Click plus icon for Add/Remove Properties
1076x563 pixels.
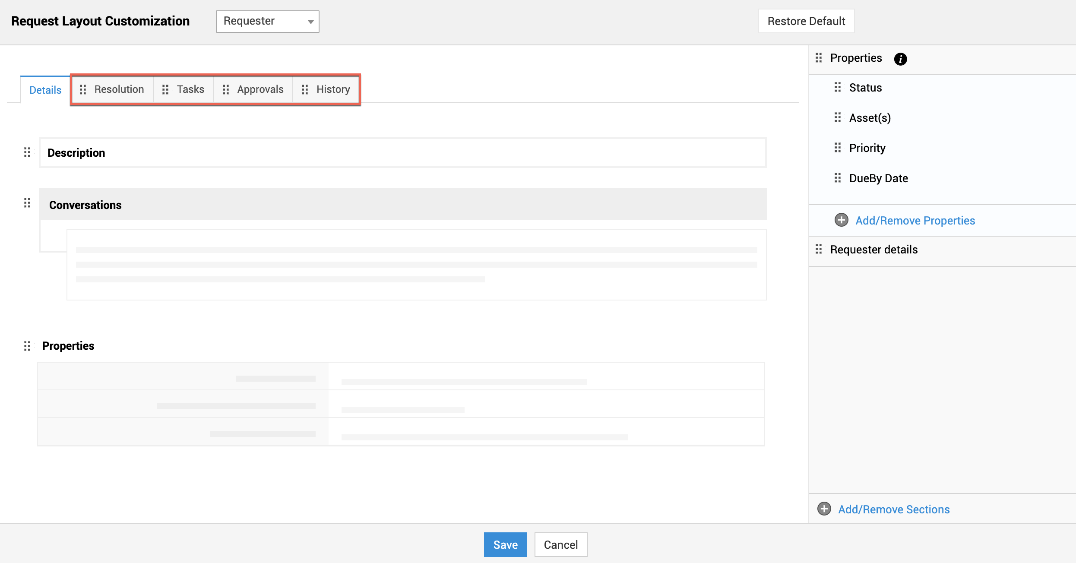click(841, 220)
